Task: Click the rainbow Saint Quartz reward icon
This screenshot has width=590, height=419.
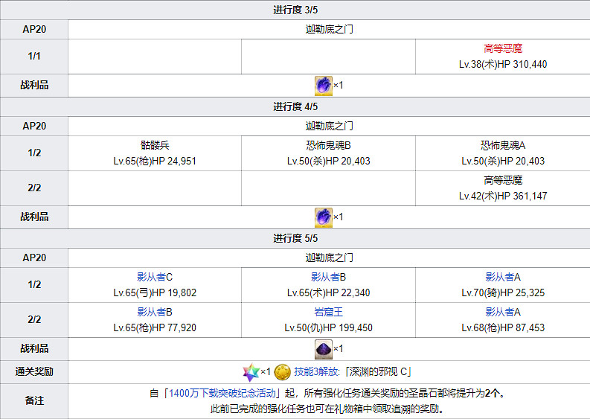Action: click(251, 372)
